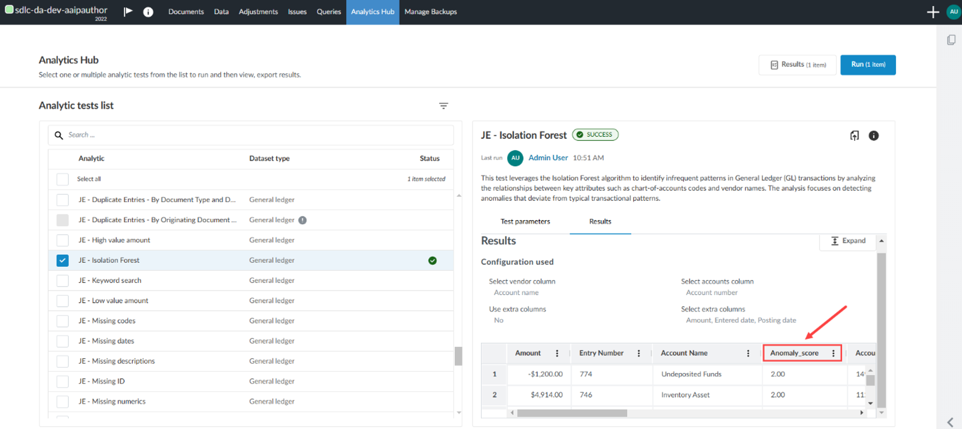Sort by Analytic column header
962x429 pixels.
(x=91, y=159)
